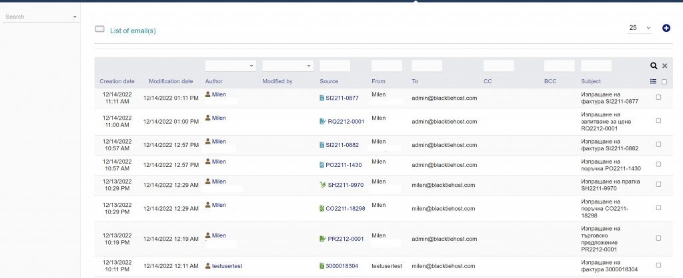Sort by Subject column header
The width and height of the screenshot is (683, 278).
coord(591,81)
